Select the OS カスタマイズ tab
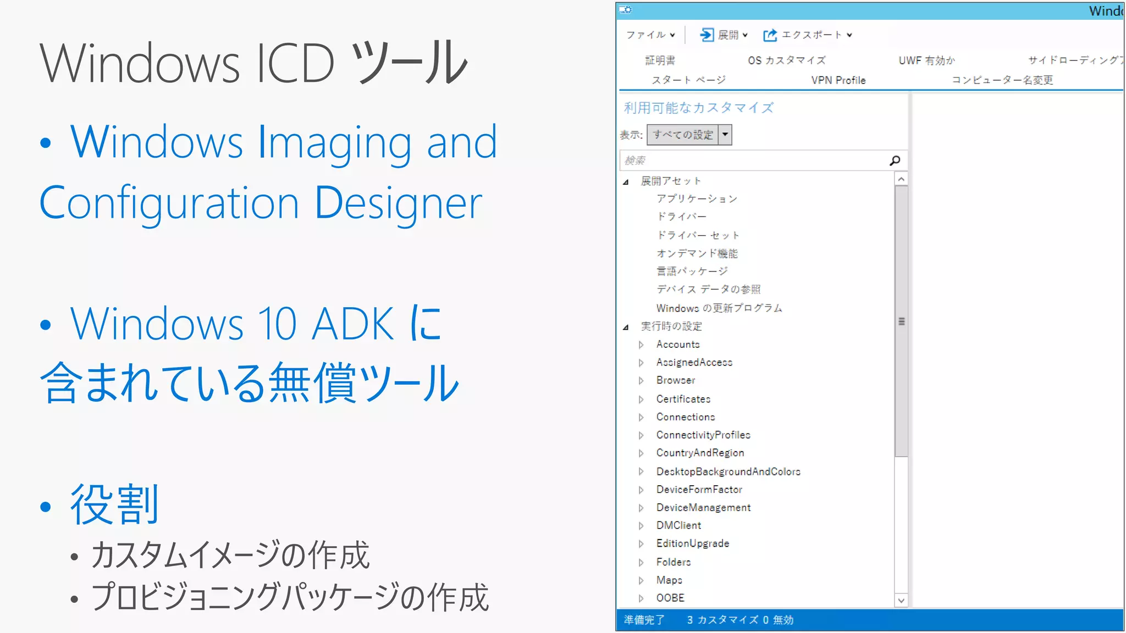The image size is (1126, 633). (x=786, y=60)
